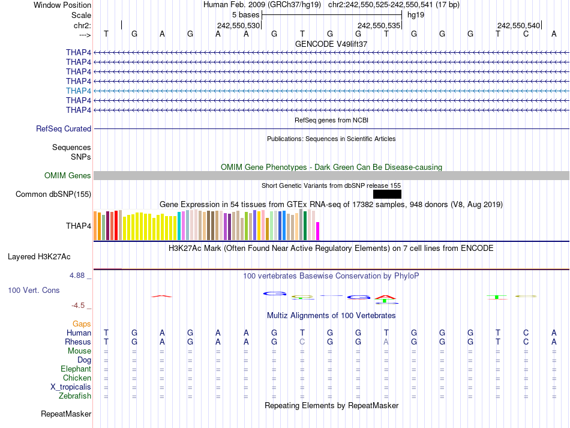The width and height of the screenshot is (570, 428).
Task: Click the red A conservation logo glyph
Action: coord(385,297)
